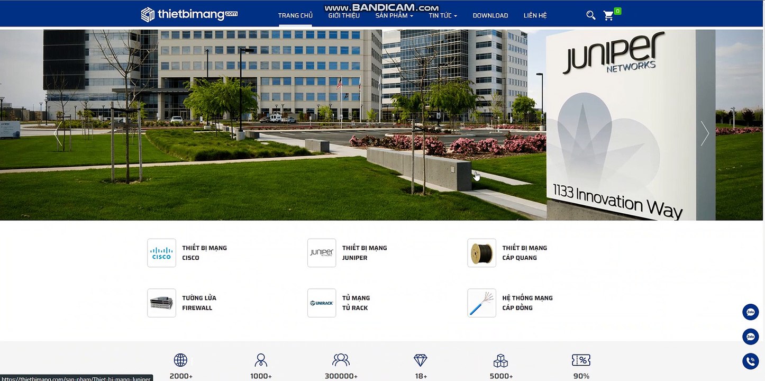This screenshot has height=381, width=765.
Task: Click the thietbimang.com site logo
Action: pyautogui.click(x=189, y=15)
